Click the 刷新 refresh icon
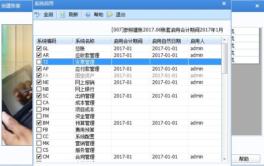 tap(63, 15)
